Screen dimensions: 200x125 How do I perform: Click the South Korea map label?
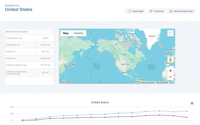tap(67, 66)
